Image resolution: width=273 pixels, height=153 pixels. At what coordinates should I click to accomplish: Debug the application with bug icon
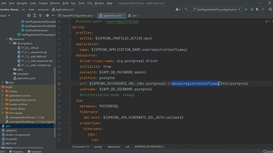click(252, 9)
